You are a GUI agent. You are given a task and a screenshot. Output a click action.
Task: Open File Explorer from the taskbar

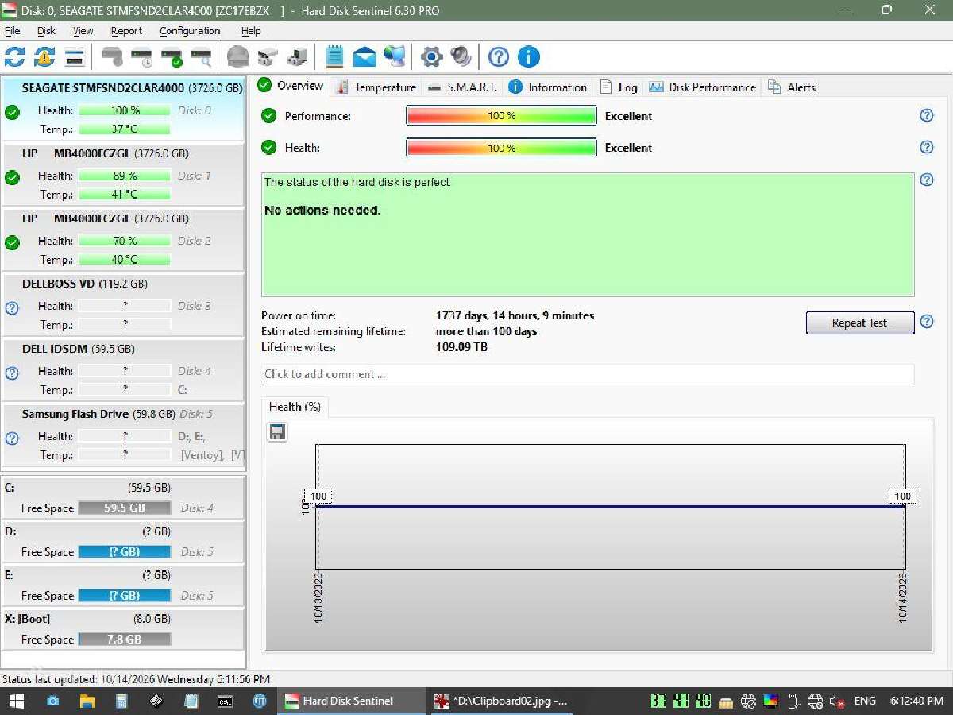(87, 701)
